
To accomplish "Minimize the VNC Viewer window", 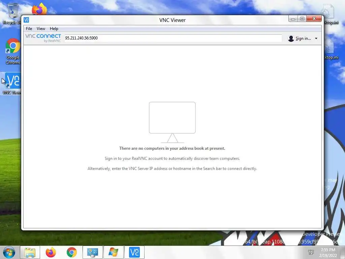I will (293, 19).
